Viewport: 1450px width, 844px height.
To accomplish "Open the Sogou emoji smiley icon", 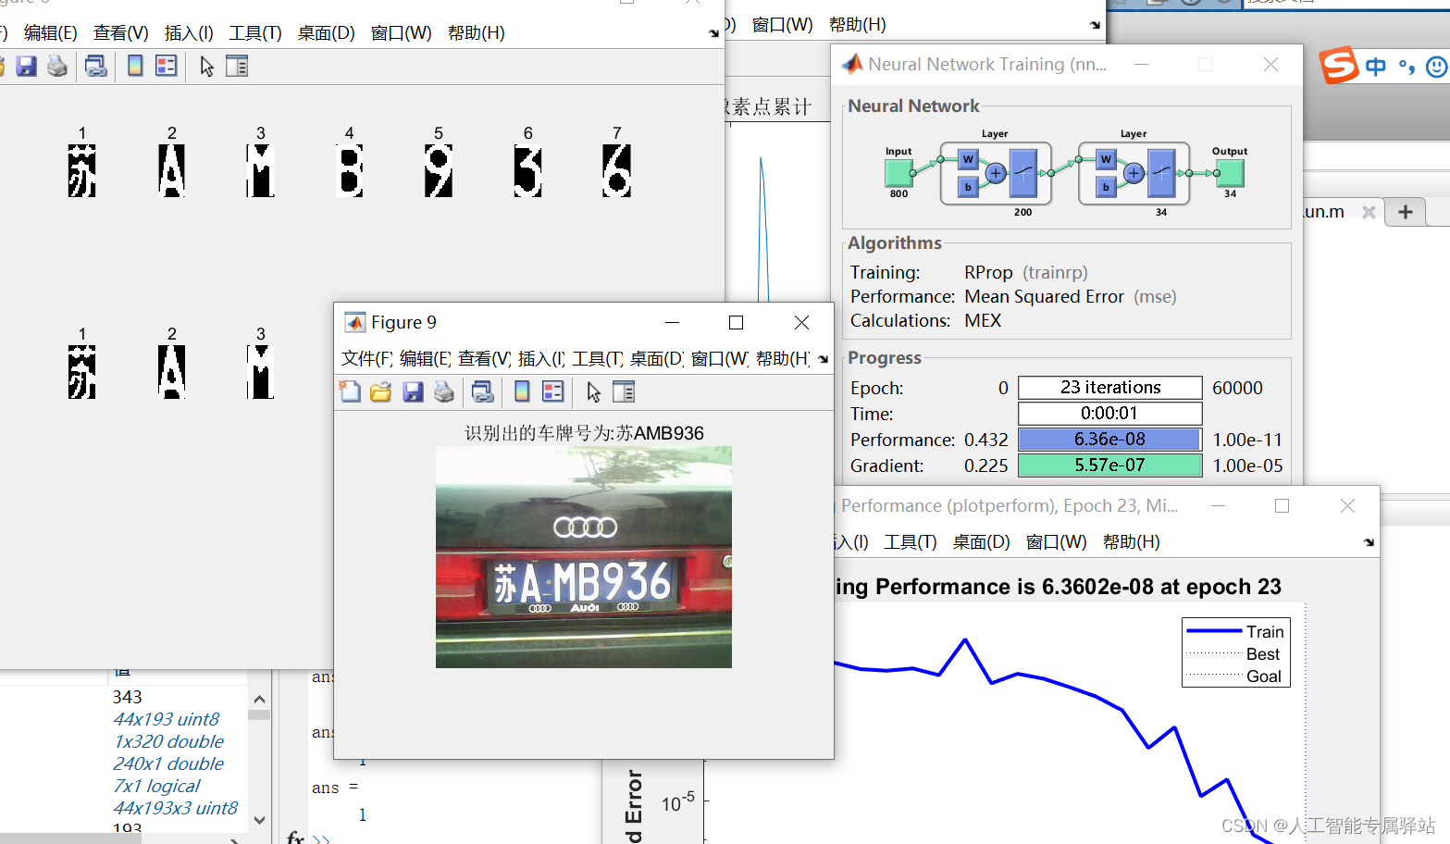I will coord(1437,67).
